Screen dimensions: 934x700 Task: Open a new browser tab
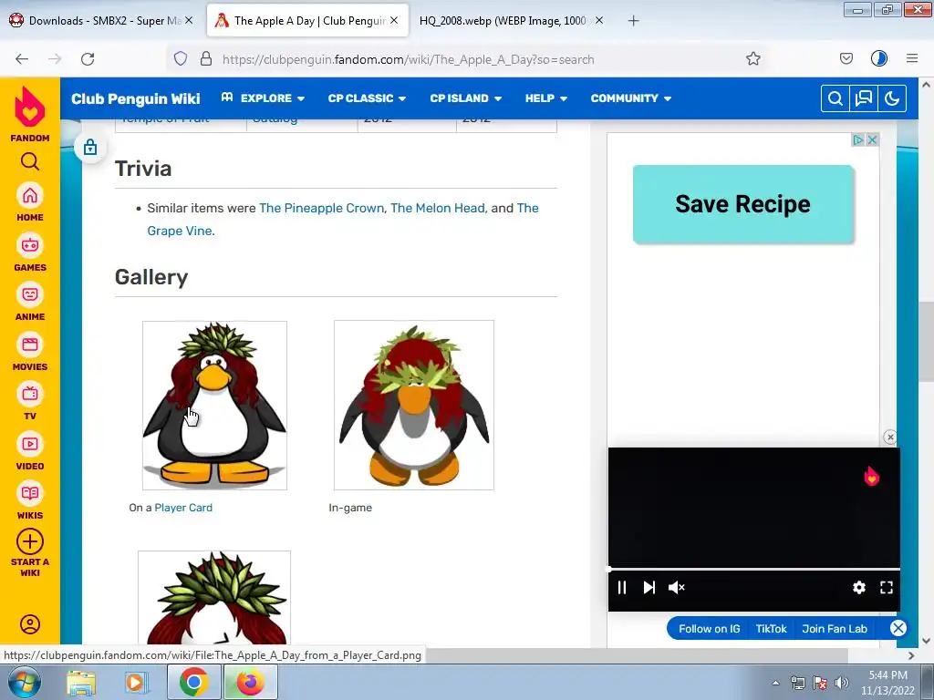point(633,21)
